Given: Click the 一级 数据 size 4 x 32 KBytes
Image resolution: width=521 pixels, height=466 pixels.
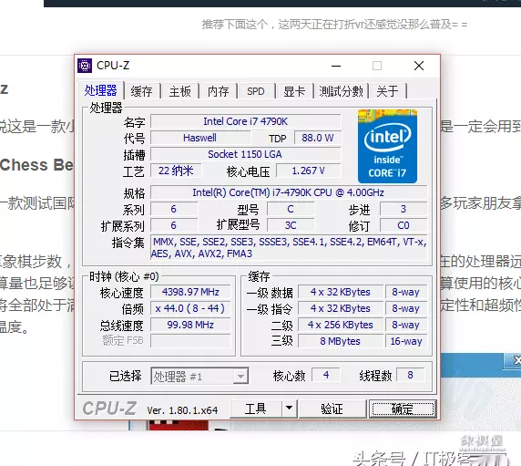Looking at the screenshot, I should pyautogui.click(x=341, y=292).
